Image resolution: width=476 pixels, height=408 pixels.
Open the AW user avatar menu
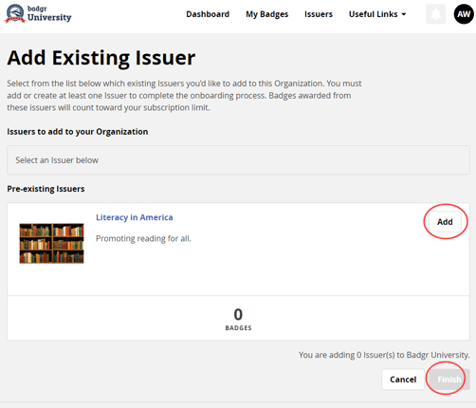(x=464, y=14)
